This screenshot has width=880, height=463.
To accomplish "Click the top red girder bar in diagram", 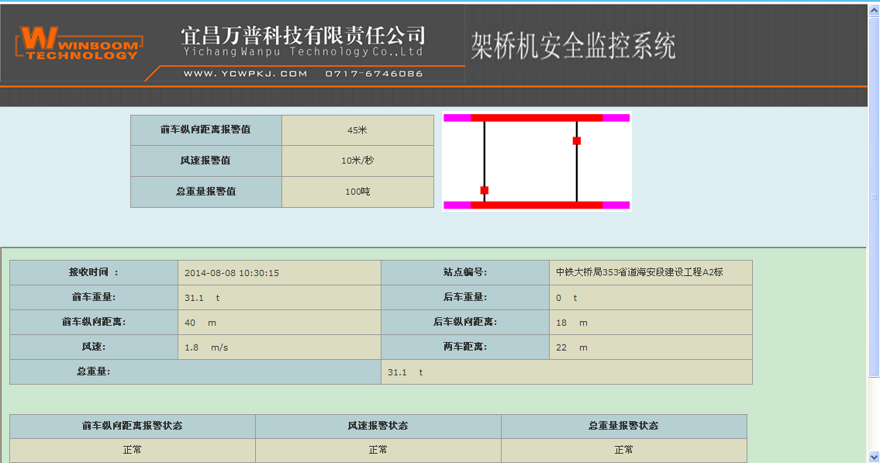I will pos(537,118).
